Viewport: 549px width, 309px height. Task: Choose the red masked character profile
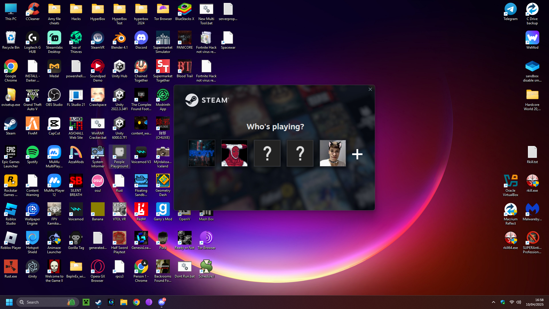coord(234,153)
